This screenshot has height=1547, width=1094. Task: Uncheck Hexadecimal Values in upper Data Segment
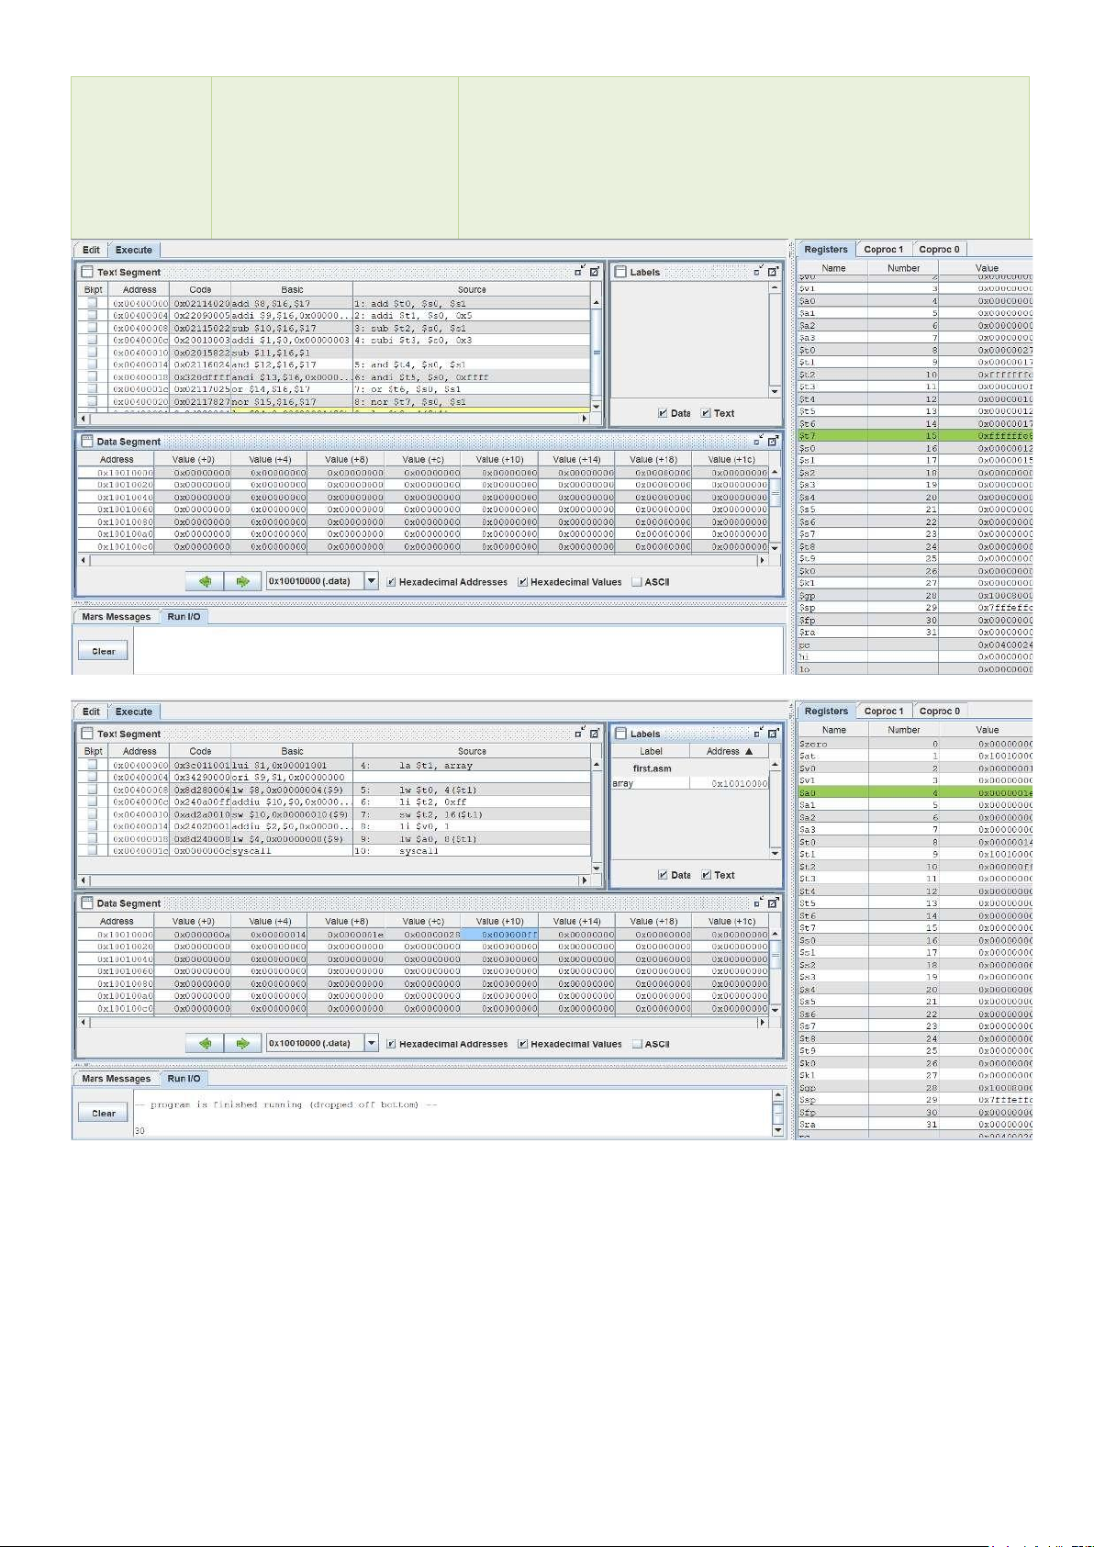523,582
